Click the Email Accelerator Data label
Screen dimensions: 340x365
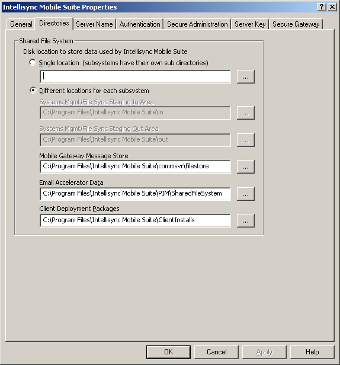(x=71, y=182)
